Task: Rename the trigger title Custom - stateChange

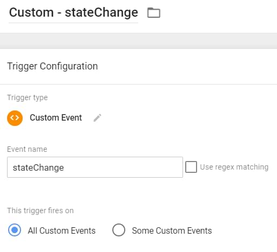Action: (x=73, y=12)
